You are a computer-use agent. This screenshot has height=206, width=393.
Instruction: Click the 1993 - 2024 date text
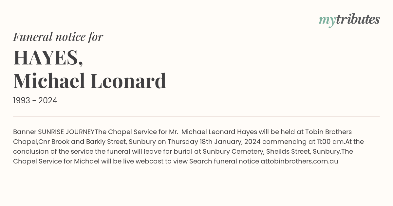[x=35, y=101]
